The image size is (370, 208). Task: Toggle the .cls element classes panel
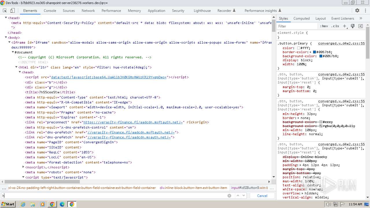[x=335, y=26]
